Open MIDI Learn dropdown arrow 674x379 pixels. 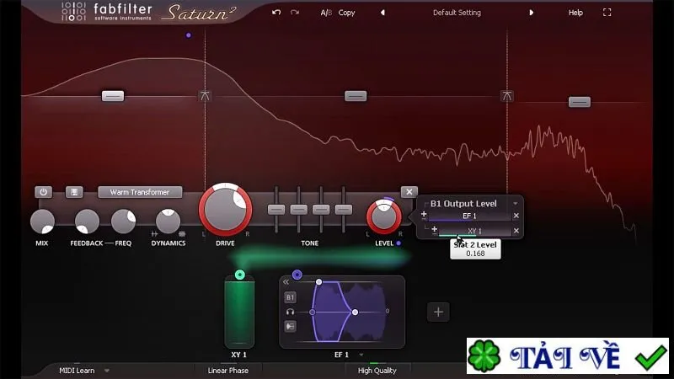click(107, 371)
